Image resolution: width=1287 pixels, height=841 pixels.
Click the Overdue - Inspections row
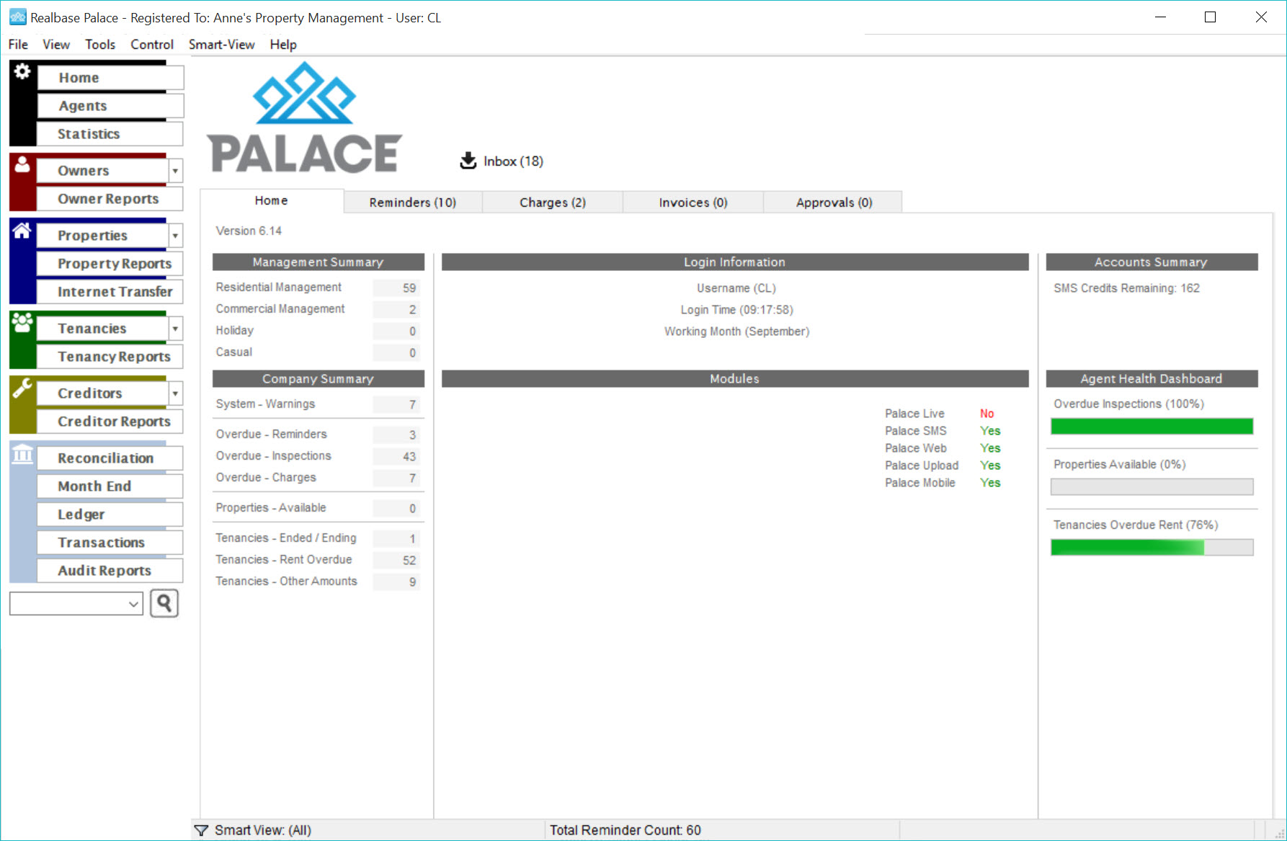tap(317, 456)
